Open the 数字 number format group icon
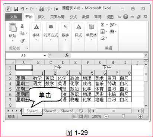The width and height of the screenshot is (153, 137). coord(66,27)
